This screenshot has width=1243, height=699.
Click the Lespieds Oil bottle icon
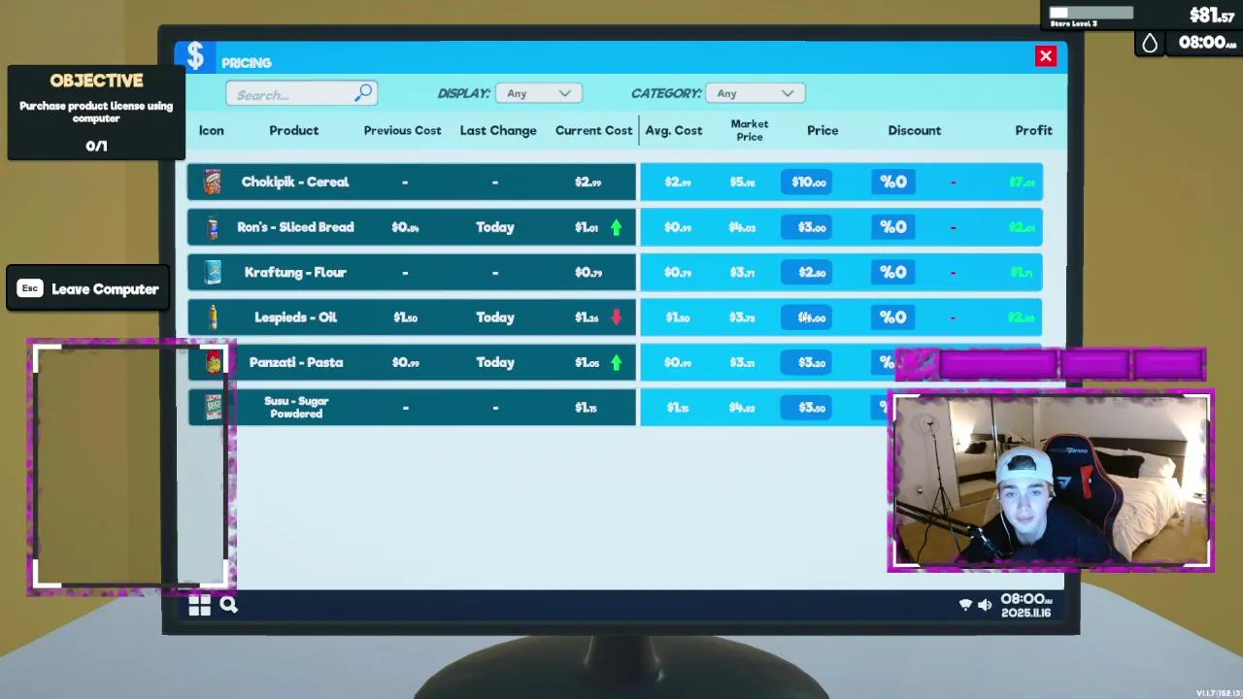213,317
